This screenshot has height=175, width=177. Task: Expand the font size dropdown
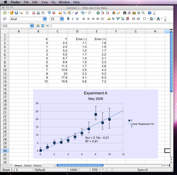(62, 19)
